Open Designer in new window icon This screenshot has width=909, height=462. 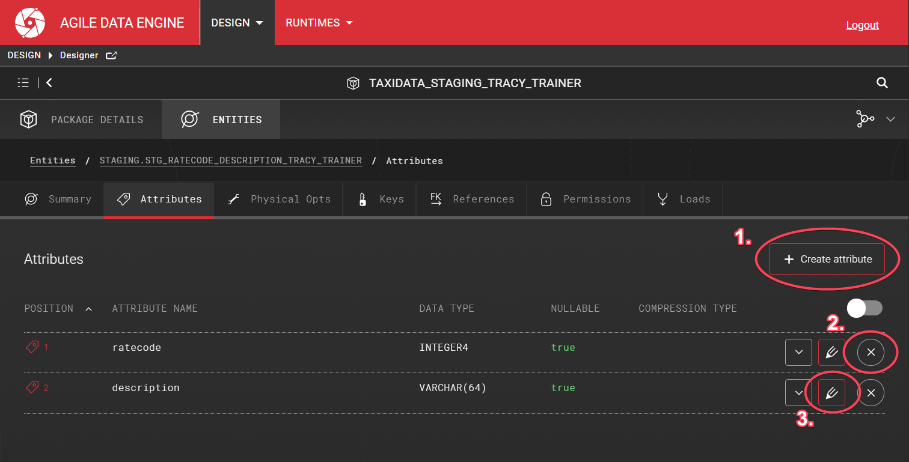pyautogui.click(x=111, y=55)
